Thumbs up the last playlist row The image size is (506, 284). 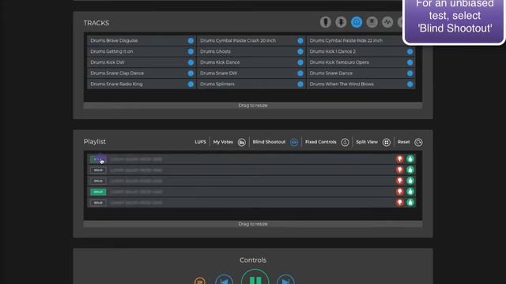tap(410, 203)
